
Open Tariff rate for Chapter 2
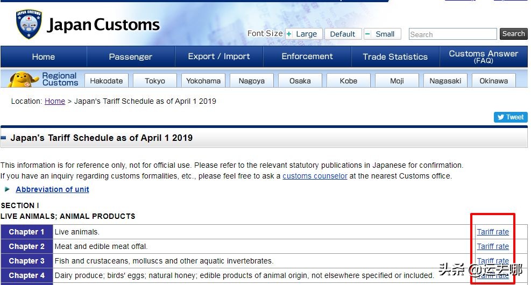493,246
